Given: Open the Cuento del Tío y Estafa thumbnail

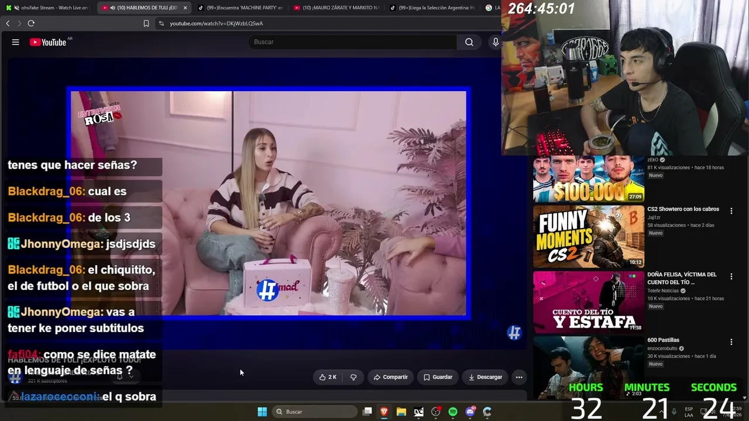Looking at the screenshot, I should [x=588, y=302].
